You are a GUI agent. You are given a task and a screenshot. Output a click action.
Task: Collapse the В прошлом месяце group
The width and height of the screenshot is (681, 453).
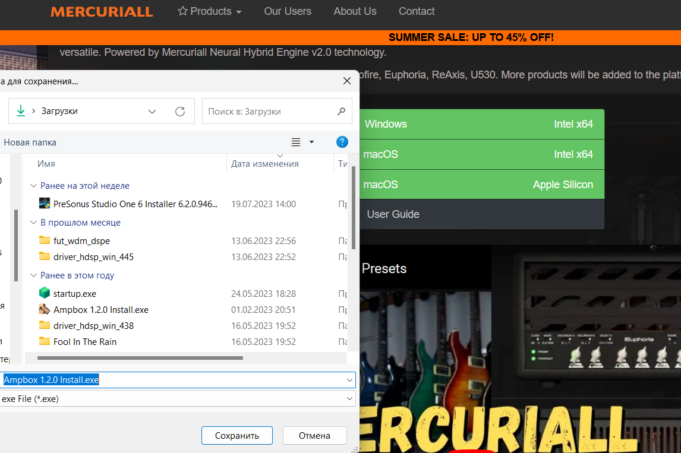33,223
